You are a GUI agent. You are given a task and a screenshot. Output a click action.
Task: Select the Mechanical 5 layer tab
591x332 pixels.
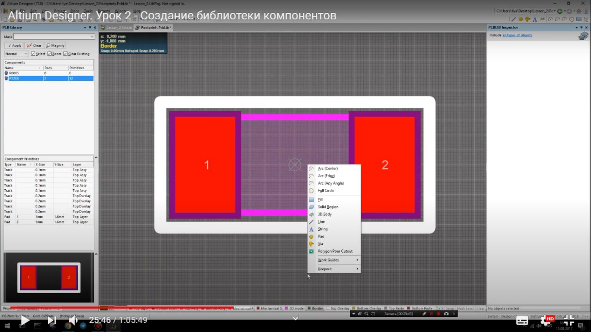click(x=269, y=308)
